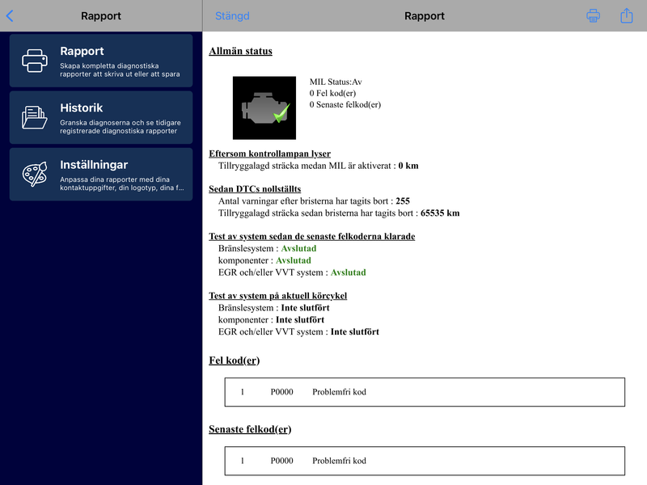Click the green Avslutad status for Bränslesystem
This screenshot has width=647, height=485.
[298, 248]
